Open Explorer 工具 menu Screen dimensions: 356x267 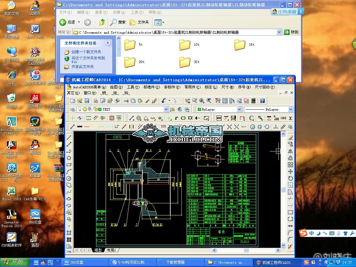[137, 12]
